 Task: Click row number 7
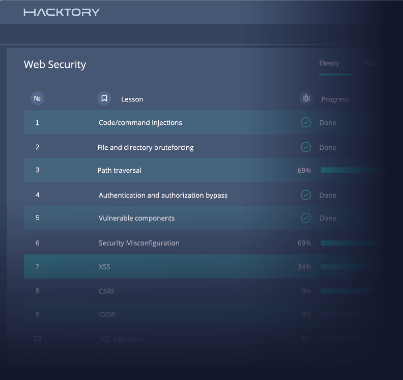click(37, 267)
